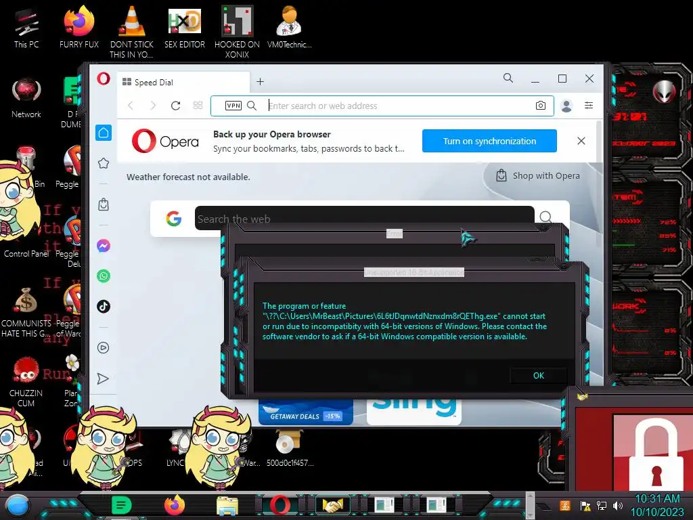Select the Speed Dial tab
Image resolution: width=693 pixels, height=520 pixels.
click(x=183, y=82)
